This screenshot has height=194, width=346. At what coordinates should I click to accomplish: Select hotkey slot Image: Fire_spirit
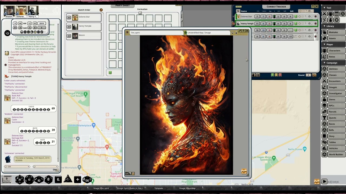101,188
